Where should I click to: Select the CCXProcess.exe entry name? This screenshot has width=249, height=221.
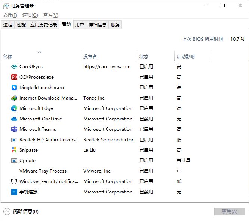point(37,77)
